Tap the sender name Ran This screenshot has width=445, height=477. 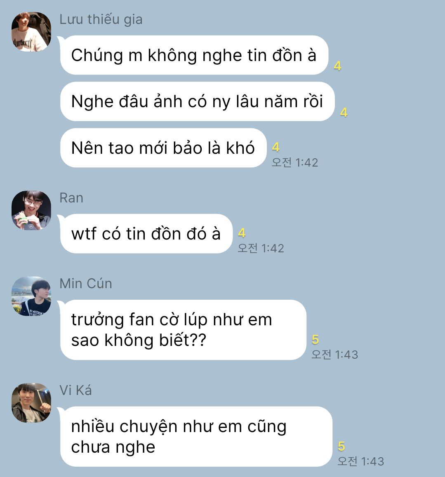pyautogui.click(x=71, y=198)
